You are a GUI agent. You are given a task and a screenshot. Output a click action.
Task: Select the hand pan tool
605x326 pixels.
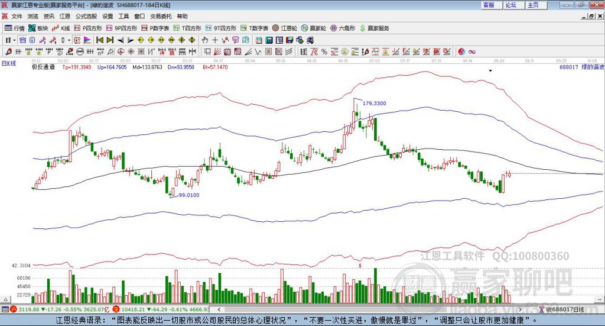pos(205,40)
